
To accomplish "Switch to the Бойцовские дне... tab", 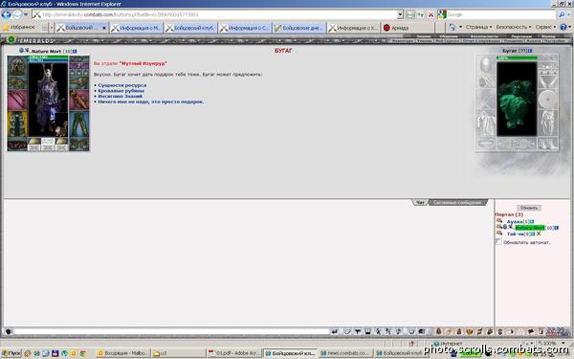I will tap(298, 28).
